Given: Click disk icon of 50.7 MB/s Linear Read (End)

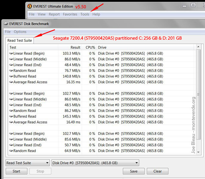Looking at the screenshot, I should tap(11, 145).
